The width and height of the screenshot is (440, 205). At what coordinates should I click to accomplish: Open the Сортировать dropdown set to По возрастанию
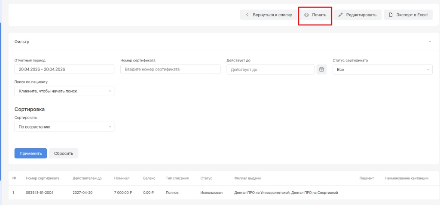tap(64, 127)
